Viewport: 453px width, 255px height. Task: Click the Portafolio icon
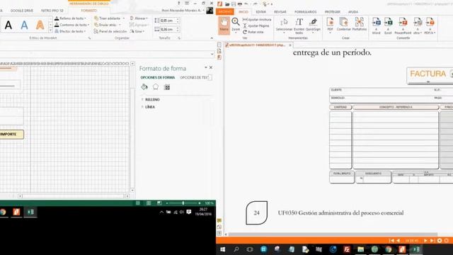coord(360,25)
